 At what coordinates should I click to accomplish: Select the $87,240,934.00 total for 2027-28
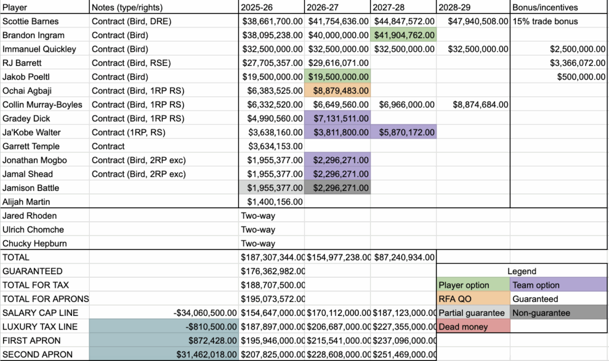pyautogui.click(x=404, y=258)
